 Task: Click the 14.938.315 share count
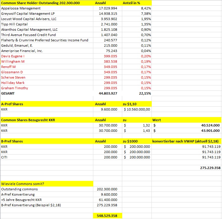(x=108, y=14)
